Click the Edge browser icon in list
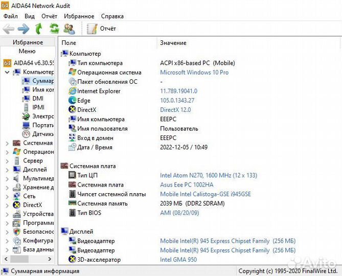This screenshot has height=276, width=342. click(72, 100)
